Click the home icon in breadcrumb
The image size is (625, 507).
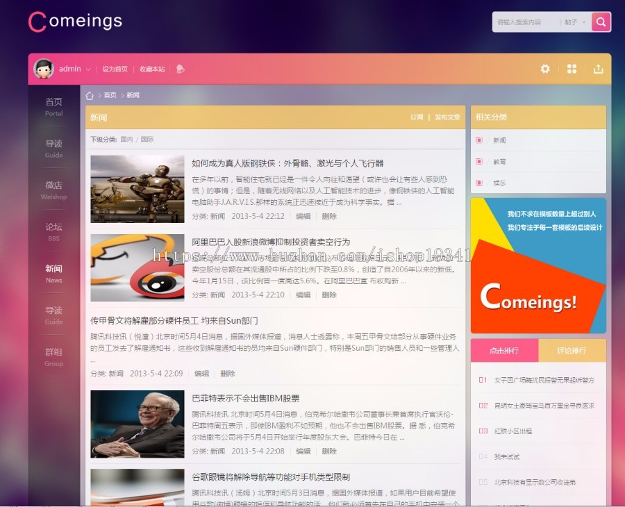click(90, 96)
